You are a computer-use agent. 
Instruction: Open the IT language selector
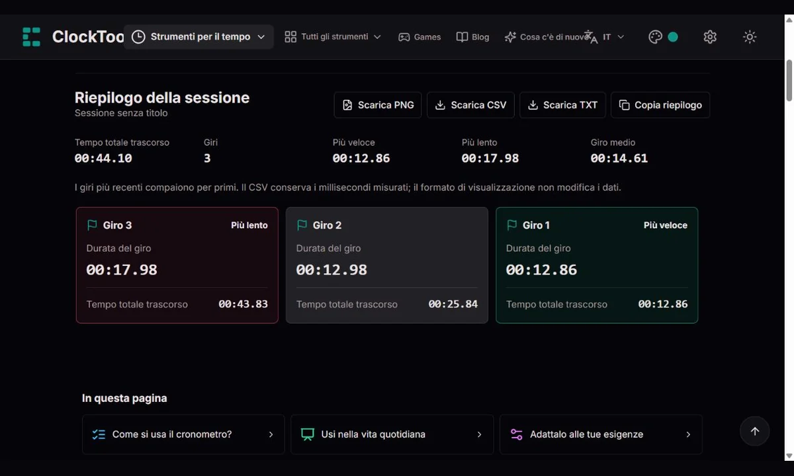tap(605, 37)
